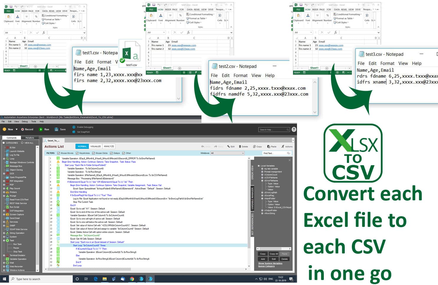Open the Debug menu in Automation Anywhere
The height and width of the screenshot is (285, 438).
(25, 122)
